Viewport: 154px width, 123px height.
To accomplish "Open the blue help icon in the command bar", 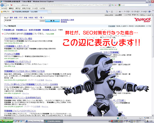I will point(150,11).
